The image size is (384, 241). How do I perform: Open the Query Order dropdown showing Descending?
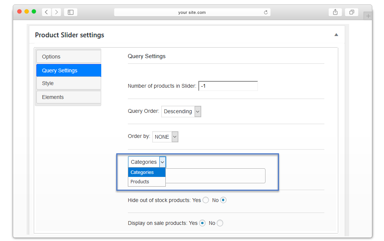click(x=181, y=111)
